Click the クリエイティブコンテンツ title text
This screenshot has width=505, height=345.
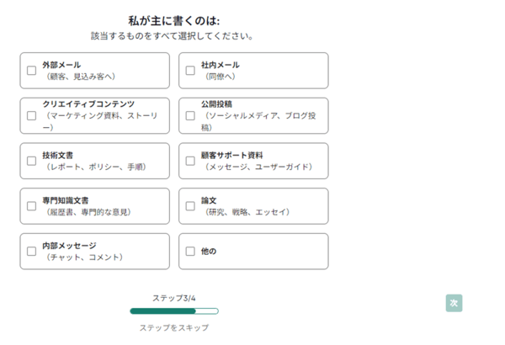88,104
